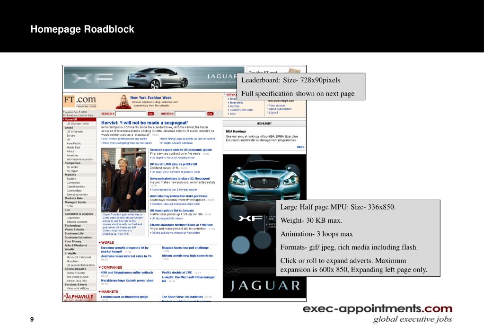Click Currency converter in services list
Image resolution: width=484 pixels, height=335 pixels.
[241, 110]
